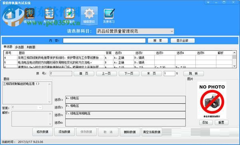
Task: Click the 跳转 jump button
Action: pyautogui.click(x=194, y=73)
